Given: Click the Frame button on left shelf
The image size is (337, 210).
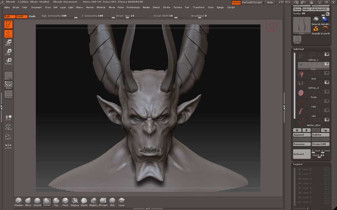Looking at the screenshot, I should [x=8, y=127].
